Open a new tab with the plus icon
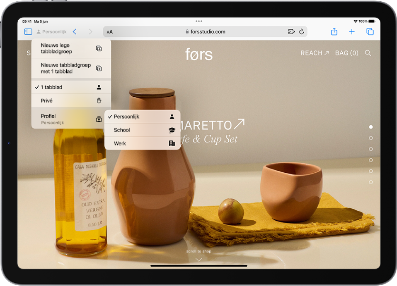This screenshot has width=397, height=286. (x=351, y=31)
